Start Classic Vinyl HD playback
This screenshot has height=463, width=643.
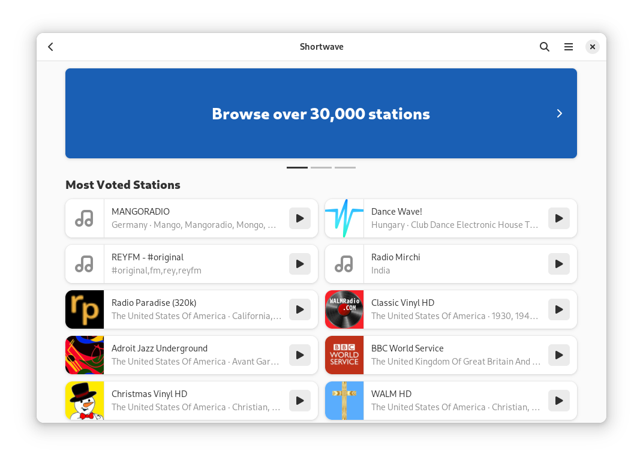click(x=558, y=309)
